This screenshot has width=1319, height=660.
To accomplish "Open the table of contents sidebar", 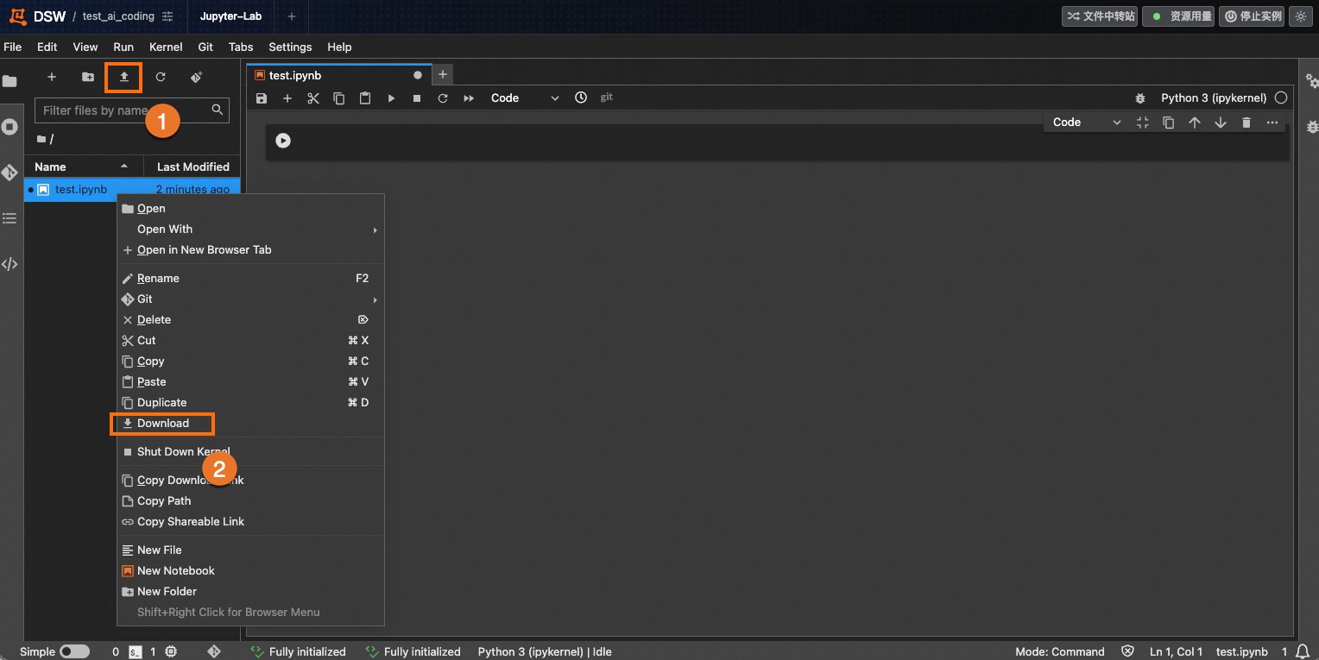I will pyautogui.click(x=9, y=218).
